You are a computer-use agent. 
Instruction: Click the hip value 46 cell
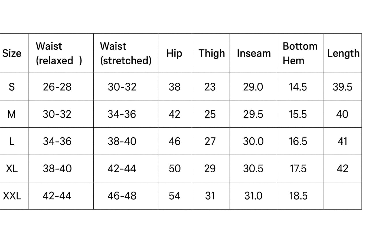(174, 141)
